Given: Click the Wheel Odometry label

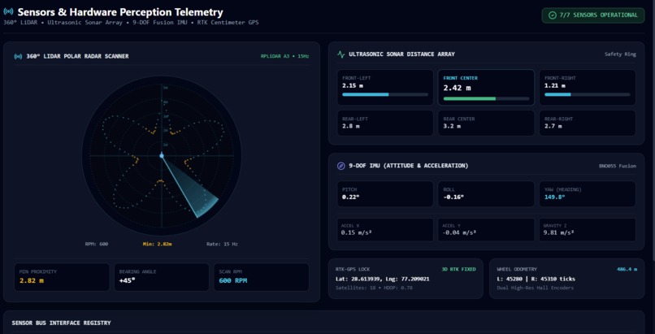Looking at the screenshot, I should click(517, 269).
